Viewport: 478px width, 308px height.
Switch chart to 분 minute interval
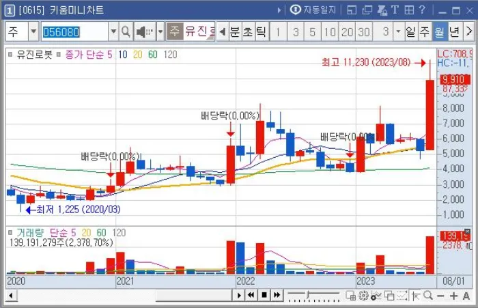[235, 31]
